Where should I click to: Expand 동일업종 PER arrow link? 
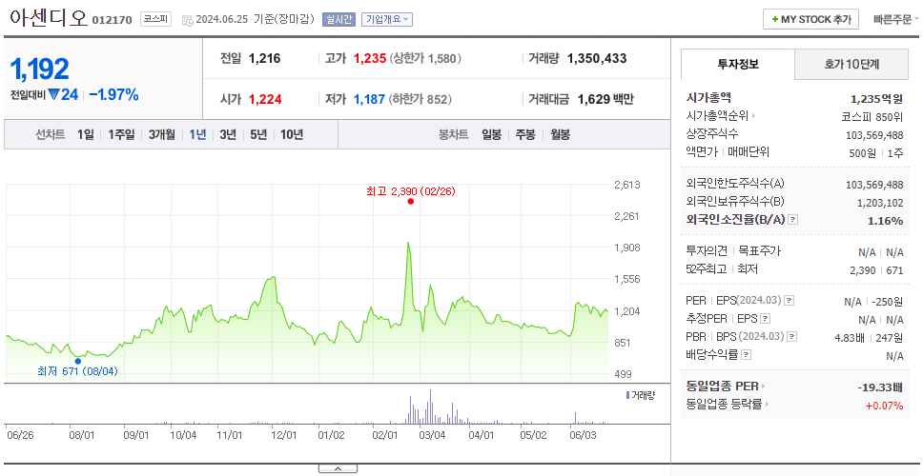764,387
